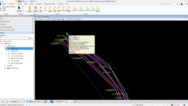
Task: Toggle ALL Linear Features checkbox
Action: (9, 56)
